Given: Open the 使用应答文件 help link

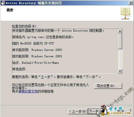Looking at the screenshot, I should pos(28,91).
